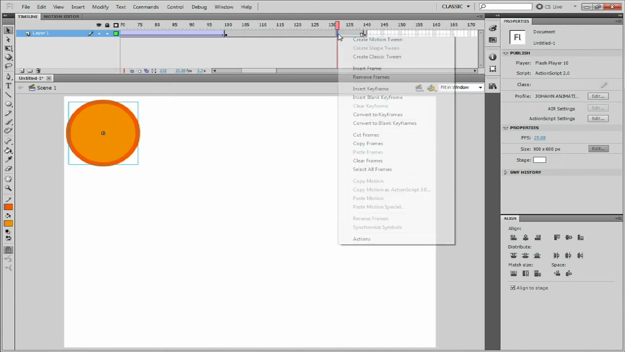Toggle Snap to Objects magnet in toolbar
The image size is (625, 352).
(x=8, y=250)
